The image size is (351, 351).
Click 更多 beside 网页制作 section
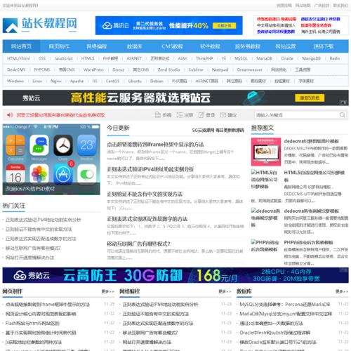tap(108, 291)
